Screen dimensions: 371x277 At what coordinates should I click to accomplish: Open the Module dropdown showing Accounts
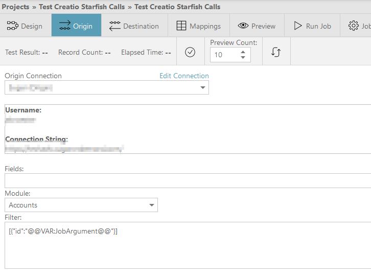(152, 205)
